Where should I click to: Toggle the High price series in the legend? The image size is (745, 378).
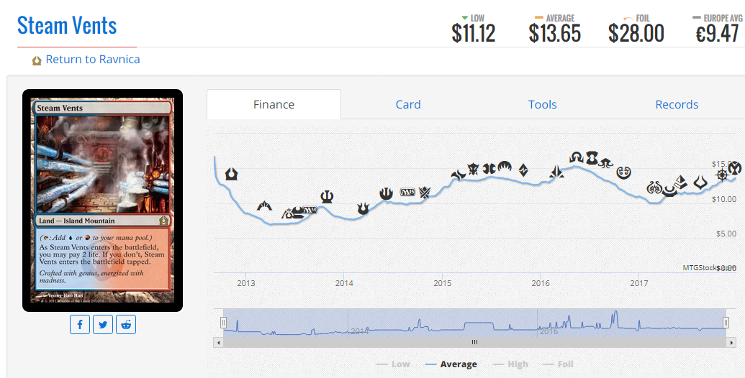510,364
